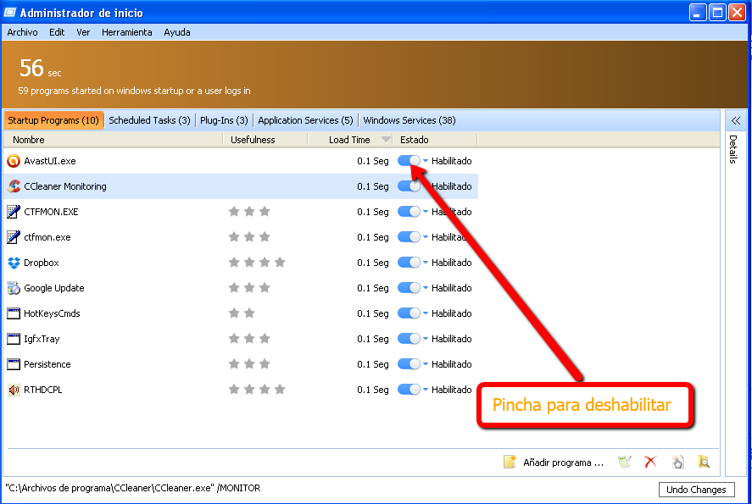Click the Google Update program icon
The image size is (752, 504).
click(14, 288)
